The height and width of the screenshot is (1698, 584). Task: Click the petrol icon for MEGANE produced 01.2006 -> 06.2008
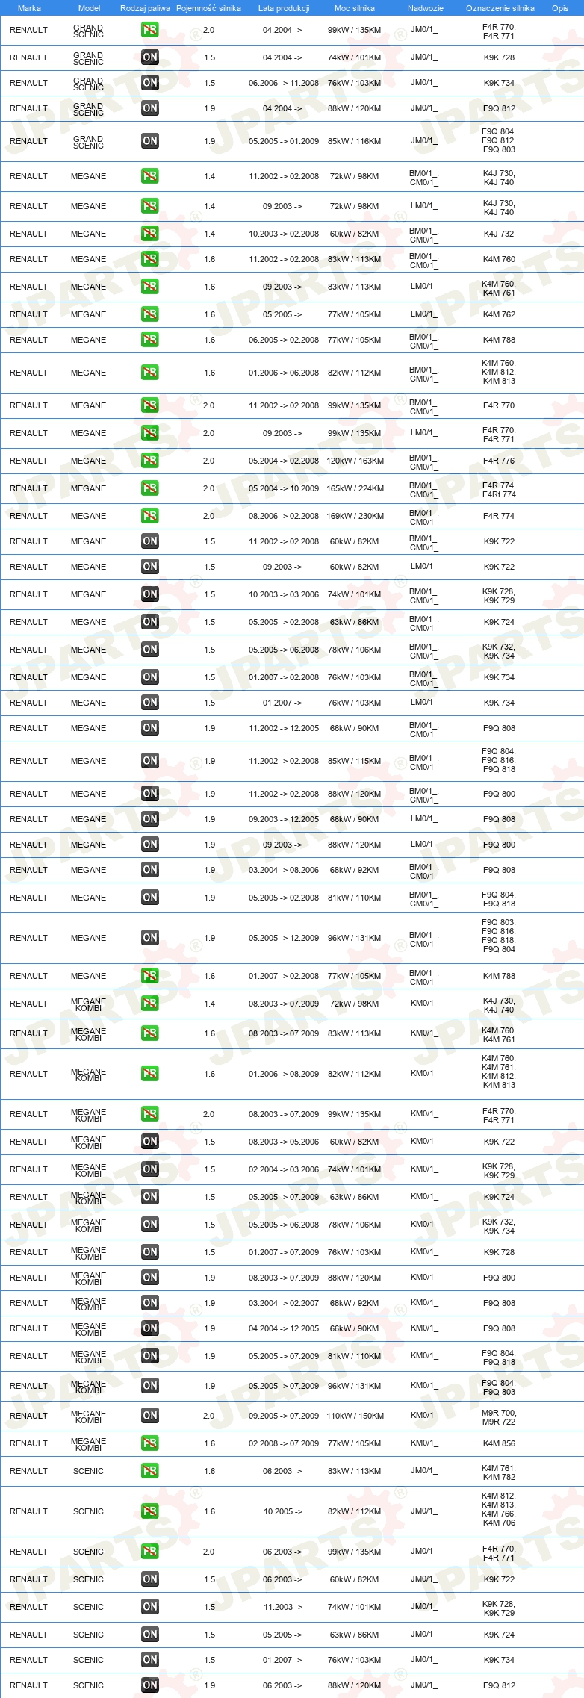[150, 373]
